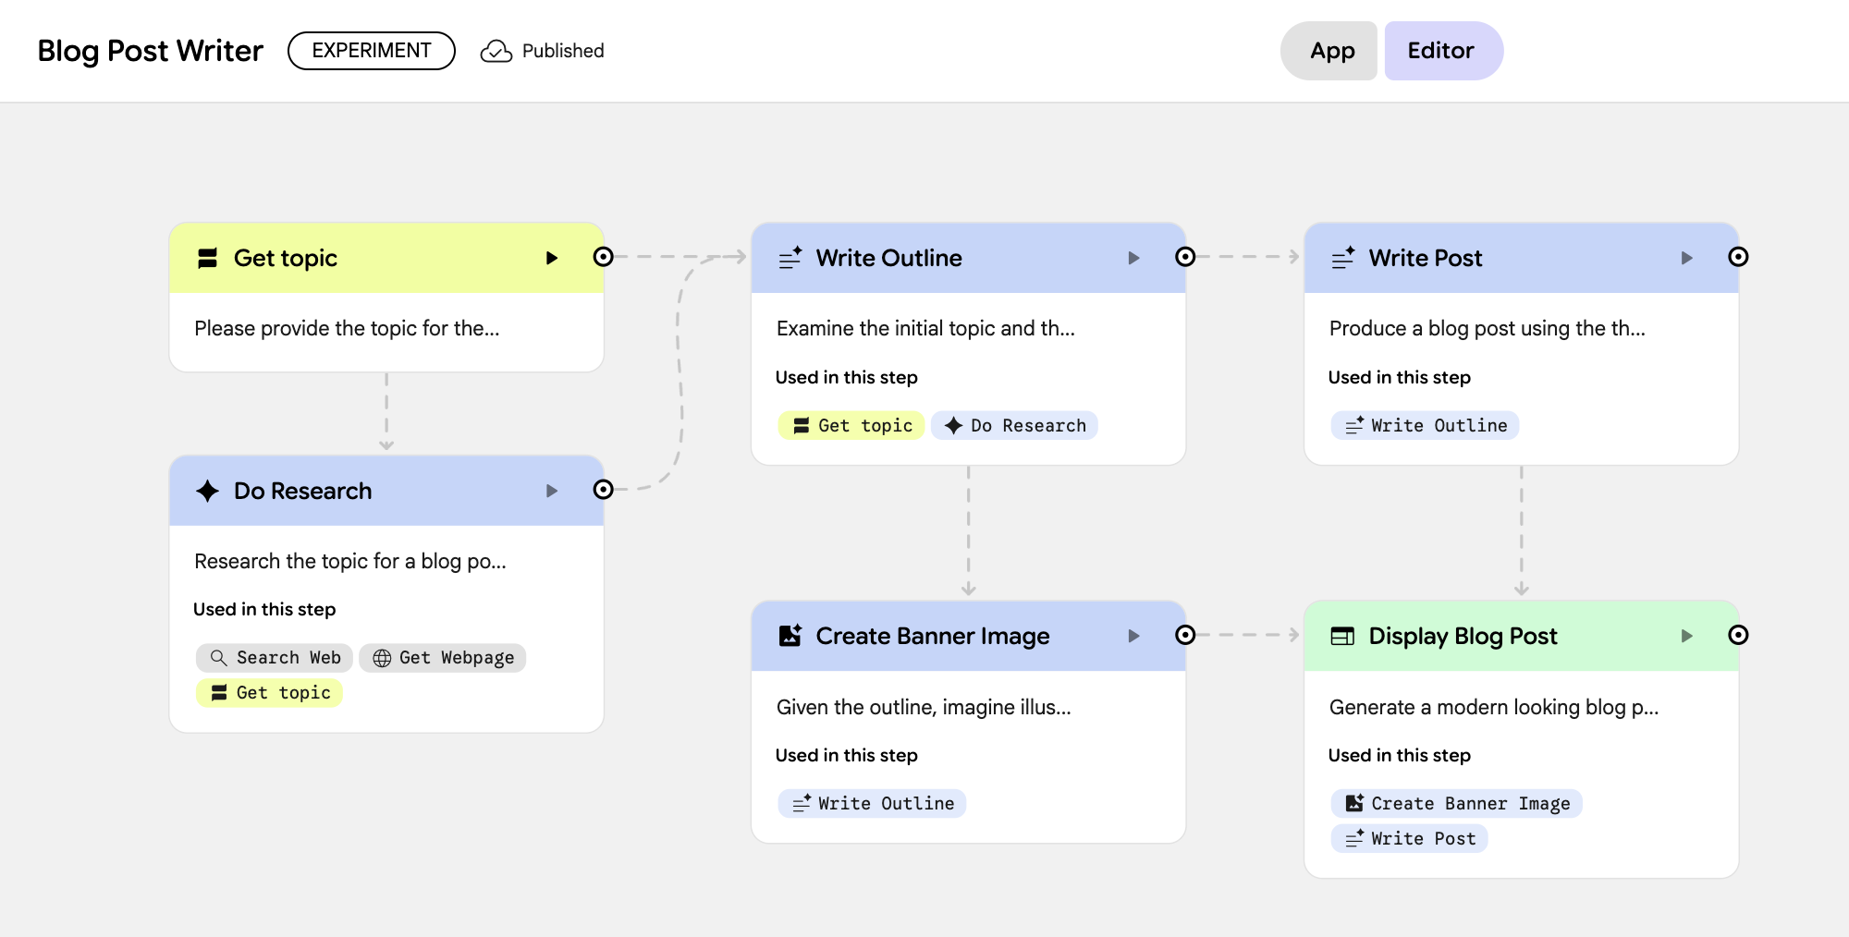
Task: Click the Create Banner Image node icon
Action: (790, 636)
